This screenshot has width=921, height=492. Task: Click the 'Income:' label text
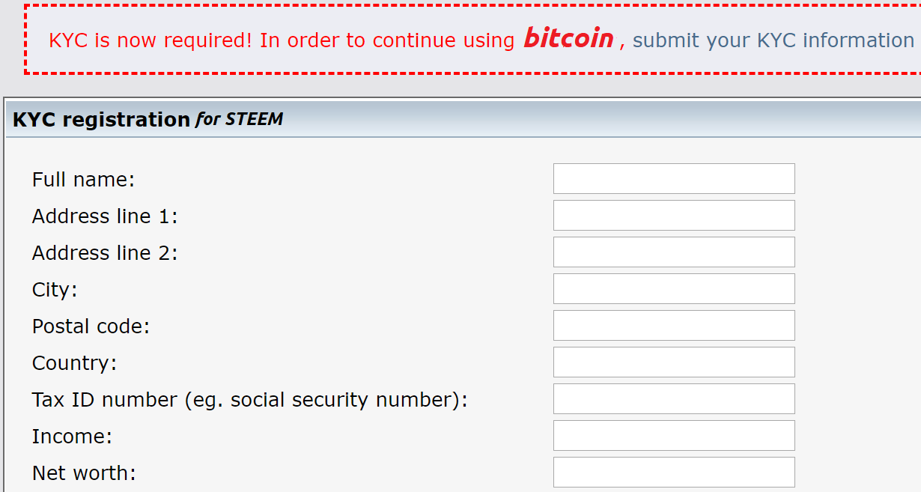72,437
